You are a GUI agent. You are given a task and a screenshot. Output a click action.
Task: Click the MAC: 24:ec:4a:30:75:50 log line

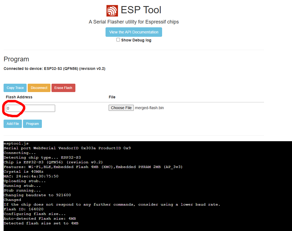coord(31,176)
